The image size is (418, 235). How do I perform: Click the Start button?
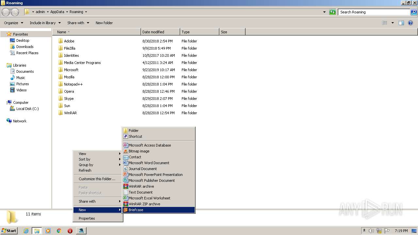tap(9, 230)
